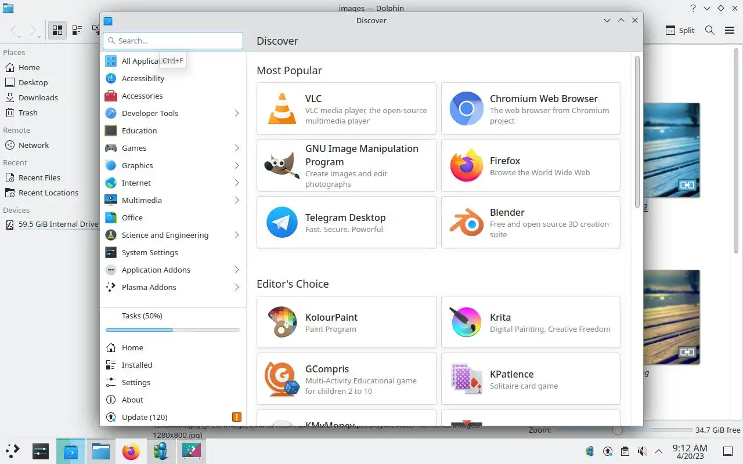Expand the Developer Tools category arrow
The width and height of the screenshot is (743, 464).
(237, 113)
